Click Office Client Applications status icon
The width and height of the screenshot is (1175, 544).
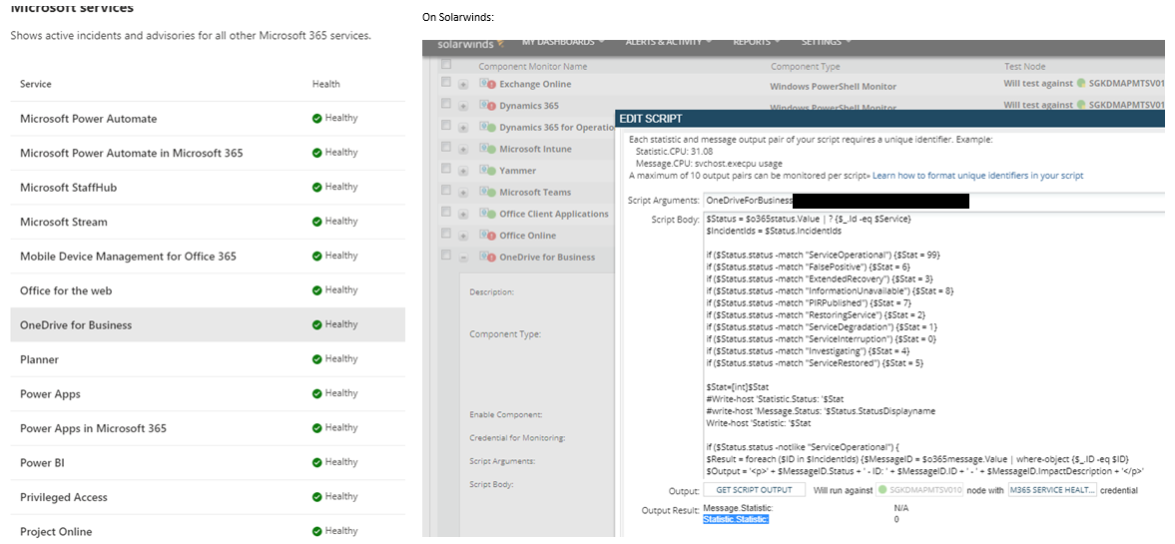click(488, 214)
